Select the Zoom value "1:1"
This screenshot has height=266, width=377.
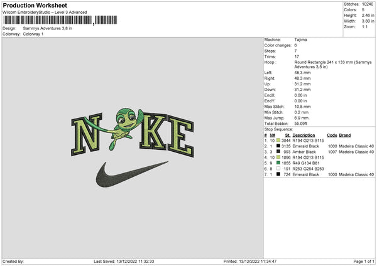[364, 26]
